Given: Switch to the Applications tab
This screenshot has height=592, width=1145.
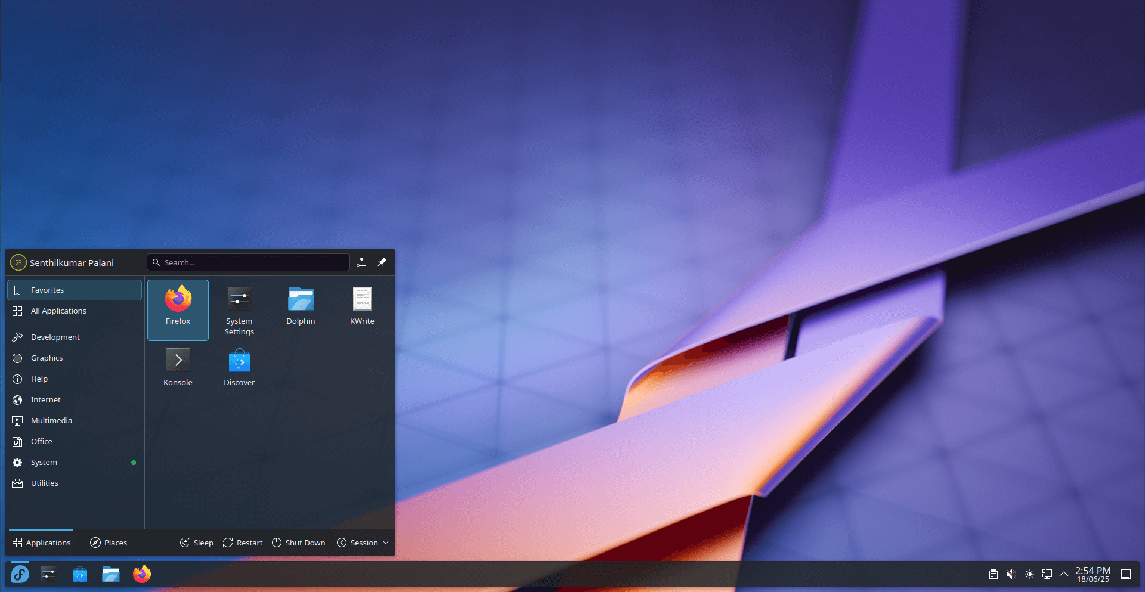Looking at the screenshot, I should pos(41,543).
